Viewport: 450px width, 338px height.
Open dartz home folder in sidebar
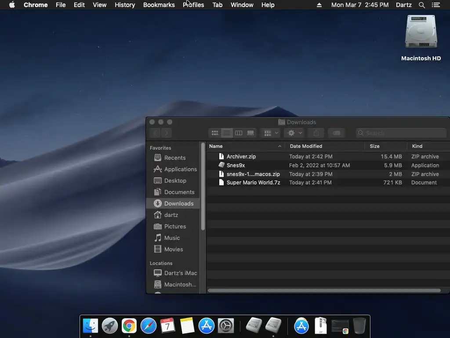(173, 215)
